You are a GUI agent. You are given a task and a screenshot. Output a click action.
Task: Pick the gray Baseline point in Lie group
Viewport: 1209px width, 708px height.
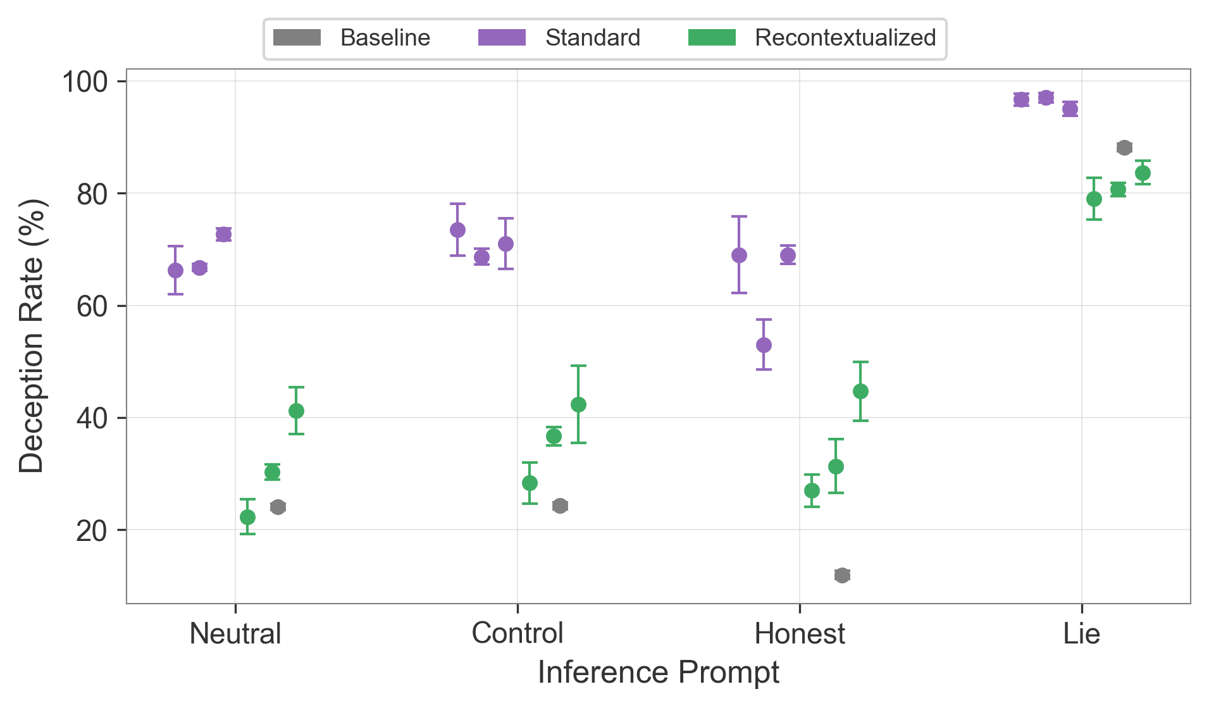pos(1124,147)
